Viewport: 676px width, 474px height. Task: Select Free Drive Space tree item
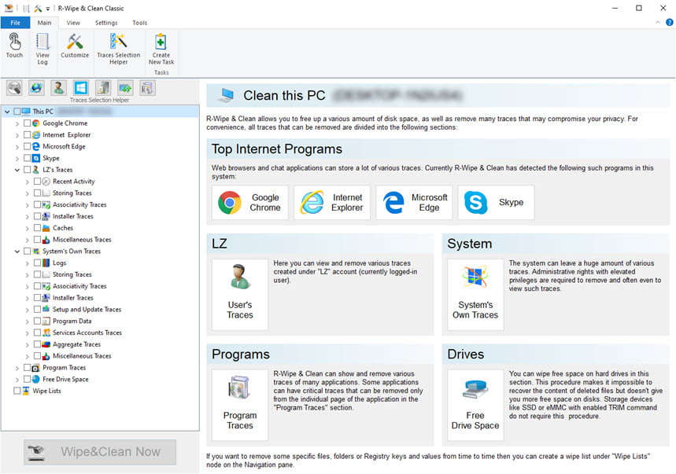(x=65, y=380)
